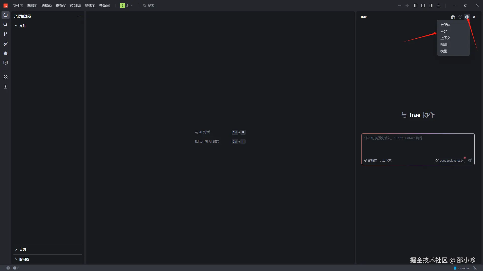Screen dimensions: 483x271
Task: Click the Editor 内 AI 编码 shortcut hint
Action: click(207, 141)
